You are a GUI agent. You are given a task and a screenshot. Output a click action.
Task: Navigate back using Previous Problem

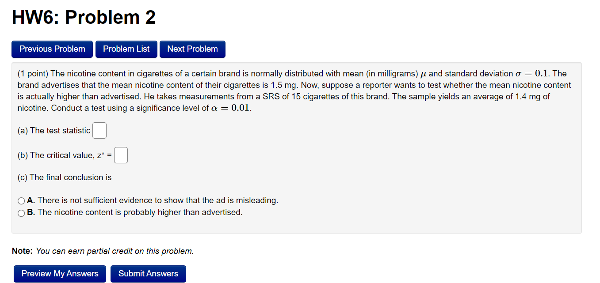coord(52,49)
